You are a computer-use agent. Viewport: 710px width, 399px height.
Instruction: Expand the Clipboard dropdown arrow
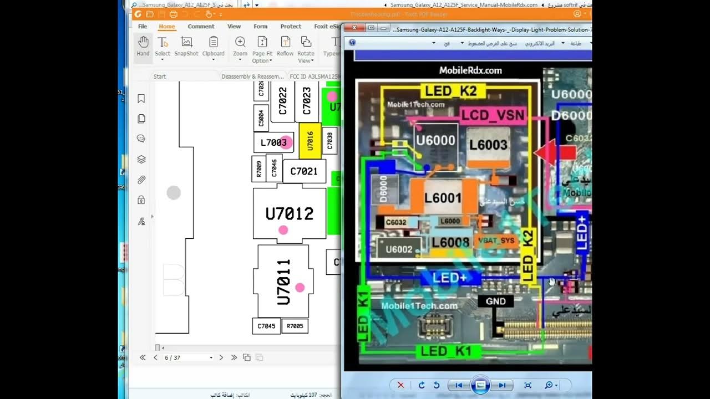point(213,60)
